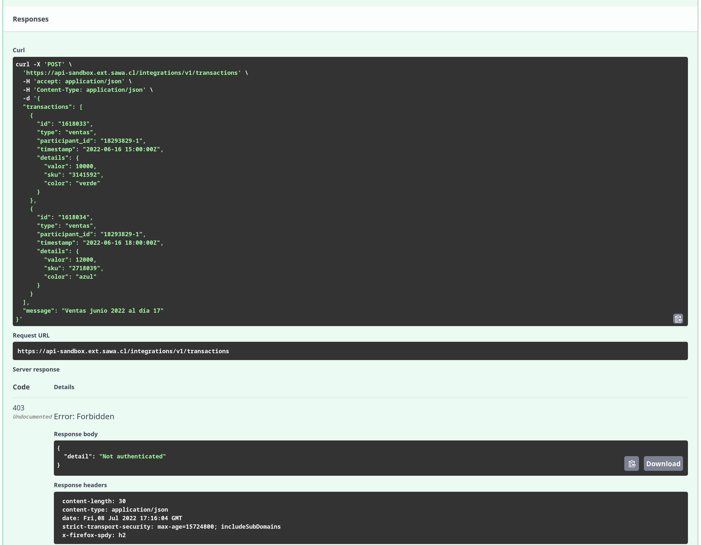Download the response body
The image size is (701, 545).
[663, 464]
